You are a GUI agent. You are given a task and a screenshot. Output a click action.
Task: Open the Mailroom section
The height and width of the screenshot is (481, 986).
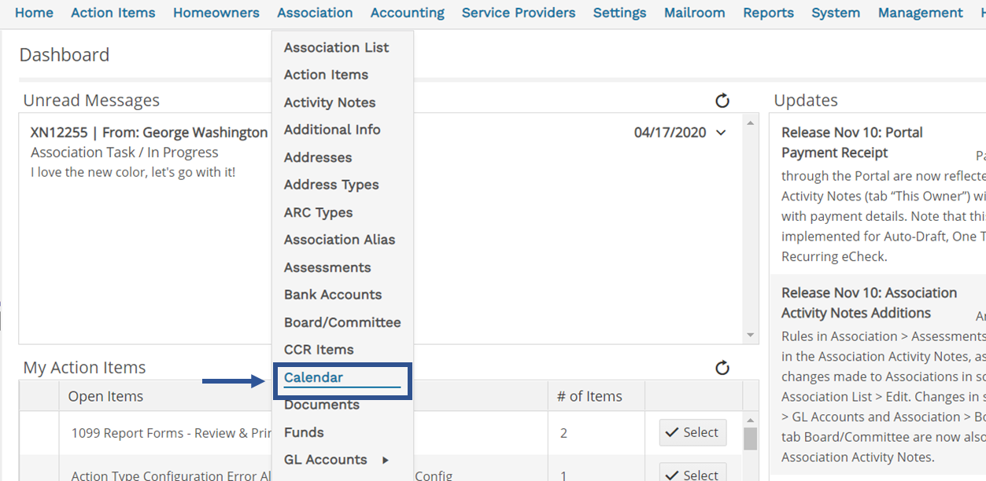tap(694, 12)
